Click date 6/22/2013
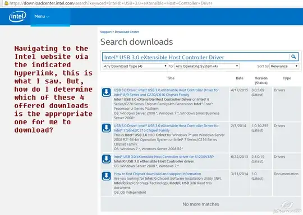 tap(240, 157)
